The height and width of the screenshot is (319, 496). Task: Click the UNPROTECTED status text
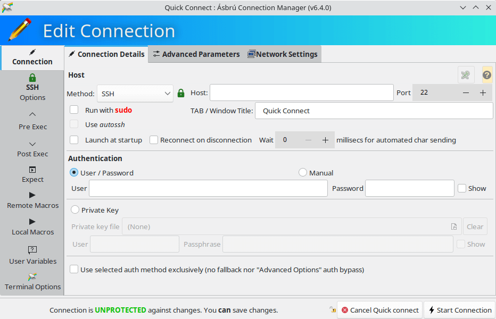120,310
